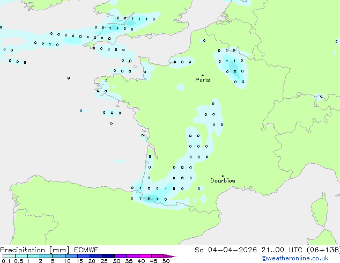Pick the legend swatch between 15 and 20
This screenshot has width=340, height=263.
coord(84,256)
